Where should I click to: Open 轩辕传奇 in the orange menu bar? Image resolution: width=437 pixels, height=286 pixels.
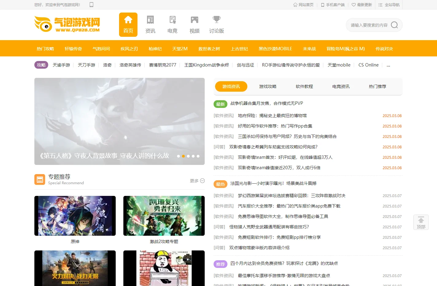pos(73,49)
